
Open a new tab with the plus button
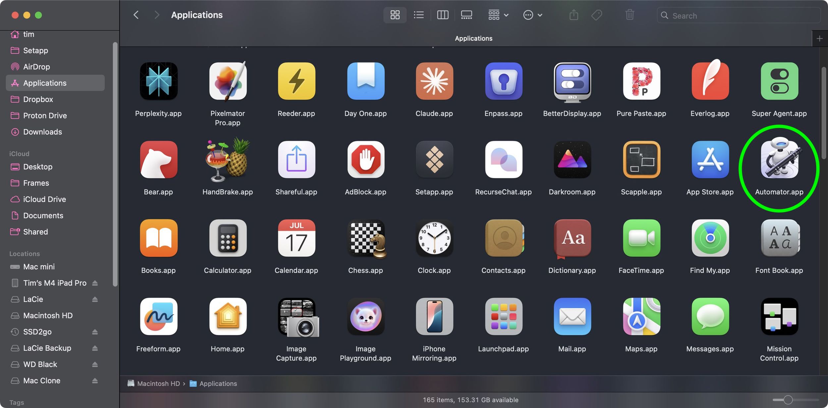pos(820,38)
